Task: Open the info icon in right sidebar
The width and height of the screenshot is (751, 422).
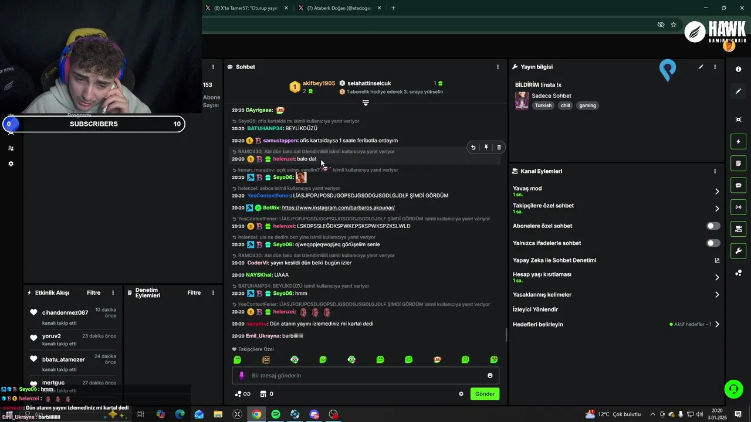Action: [738, 69]
